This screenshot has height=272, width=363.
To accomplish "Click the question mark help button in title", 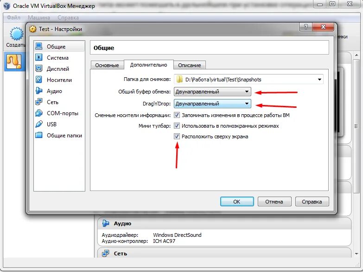I will [x=306, y=27].
